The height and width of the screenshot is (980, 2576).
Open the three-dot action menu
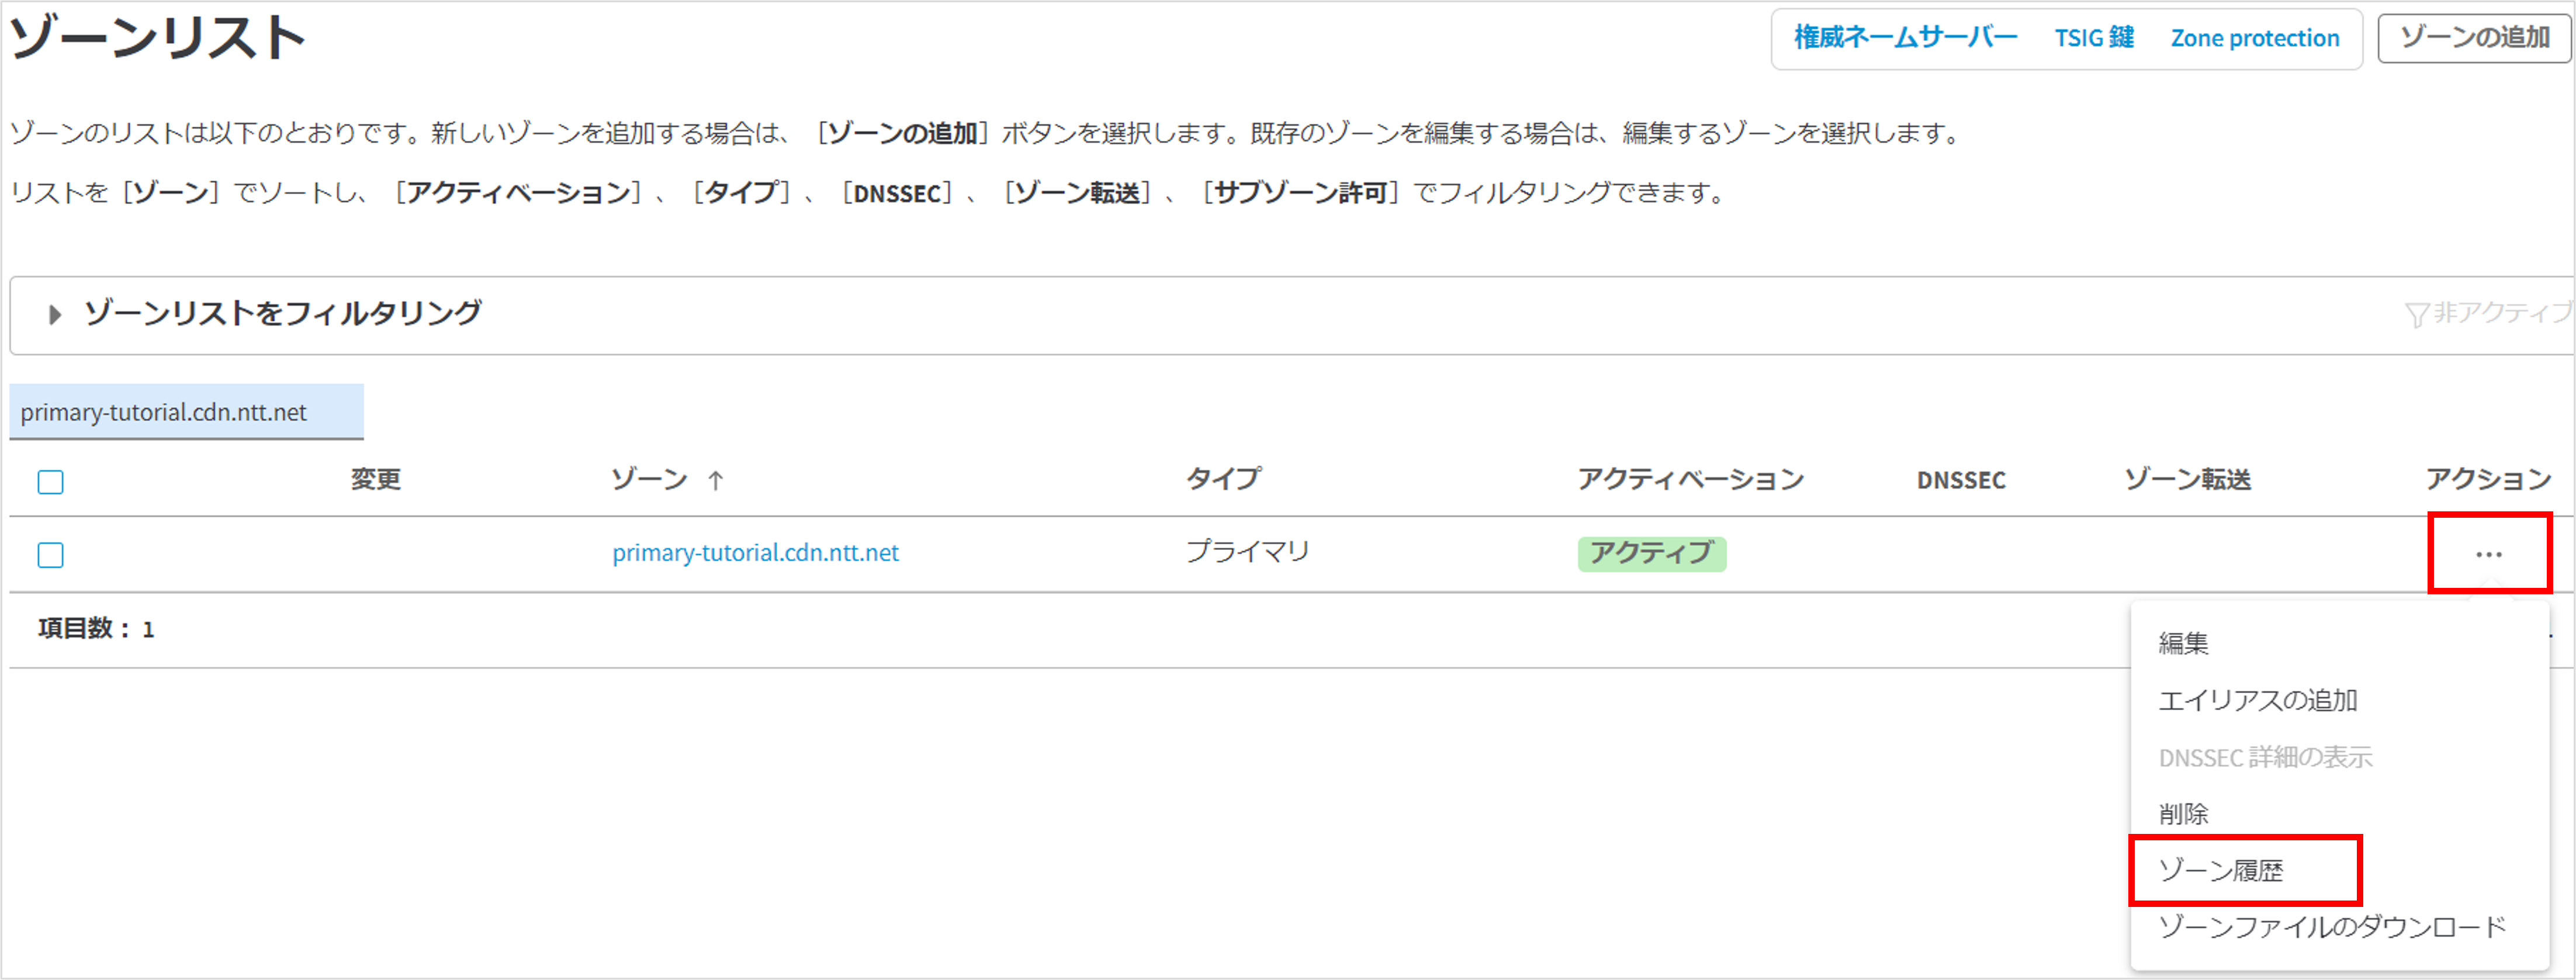[x=2488, y=554]
